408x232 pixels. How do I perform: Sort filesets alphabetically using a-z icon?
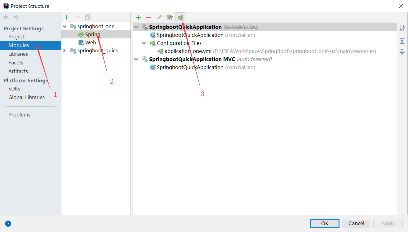click(x=402, y=28)
